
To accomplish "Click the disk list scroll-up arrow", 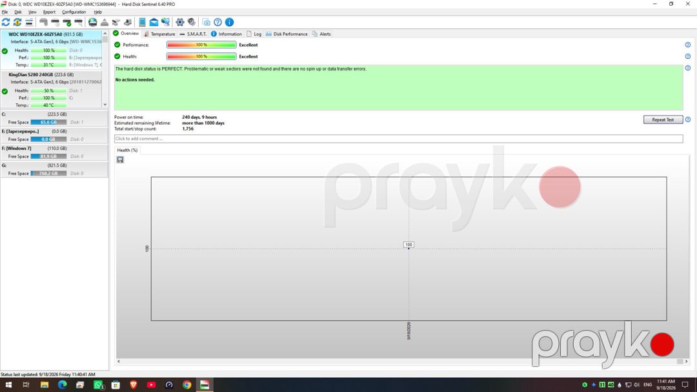I will [x=105, y=34].
